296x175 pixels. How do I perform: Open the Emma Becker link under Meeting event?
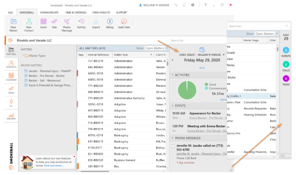(207, 131)
